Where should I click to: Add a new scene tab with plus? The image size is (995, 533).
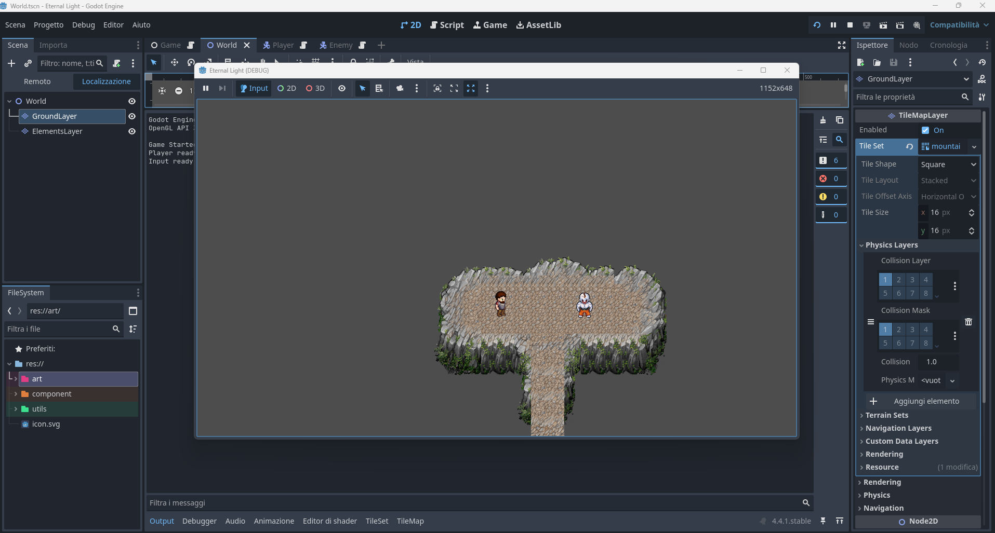coord(381,45)
